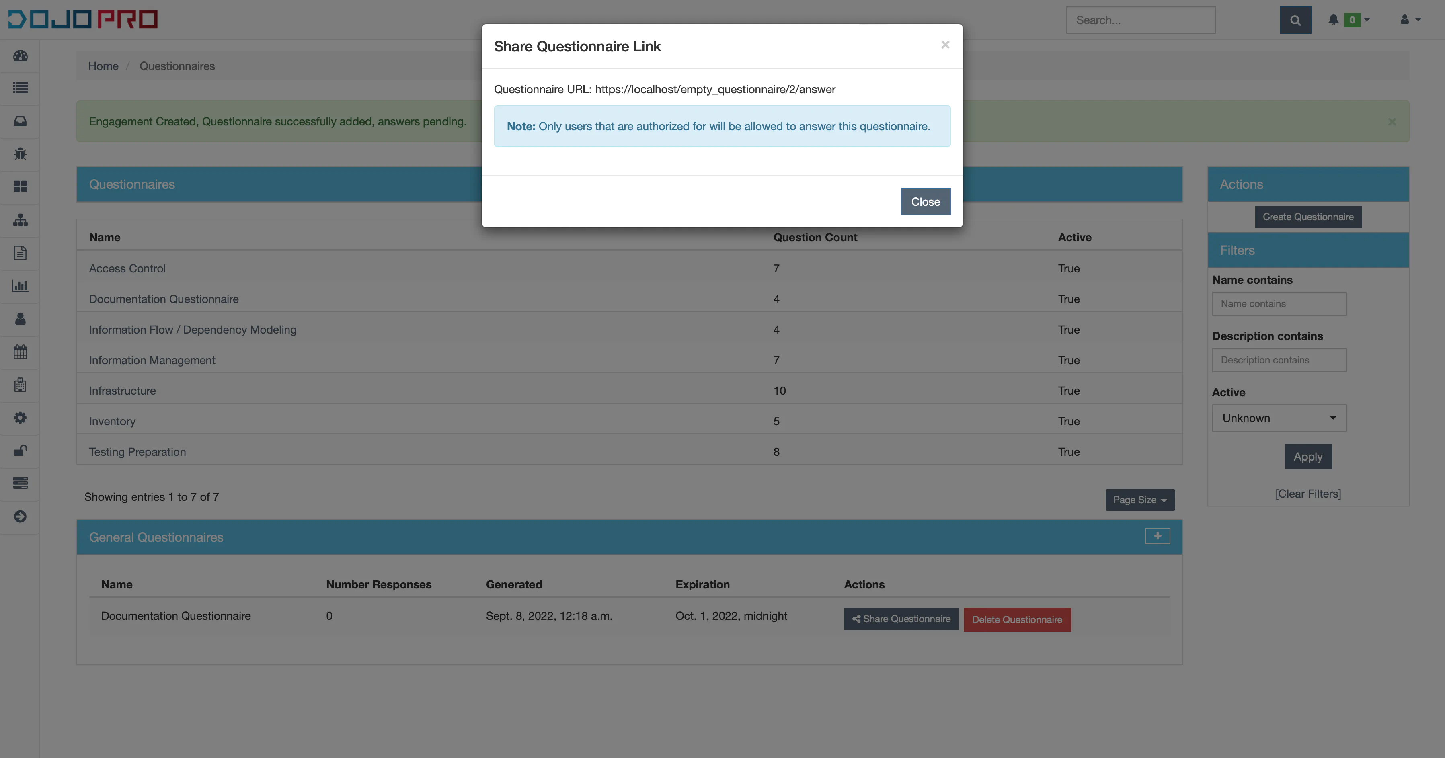Select the grid layout icon in the sidebar
Screen dimensions: 1445x758
point(20,187)
